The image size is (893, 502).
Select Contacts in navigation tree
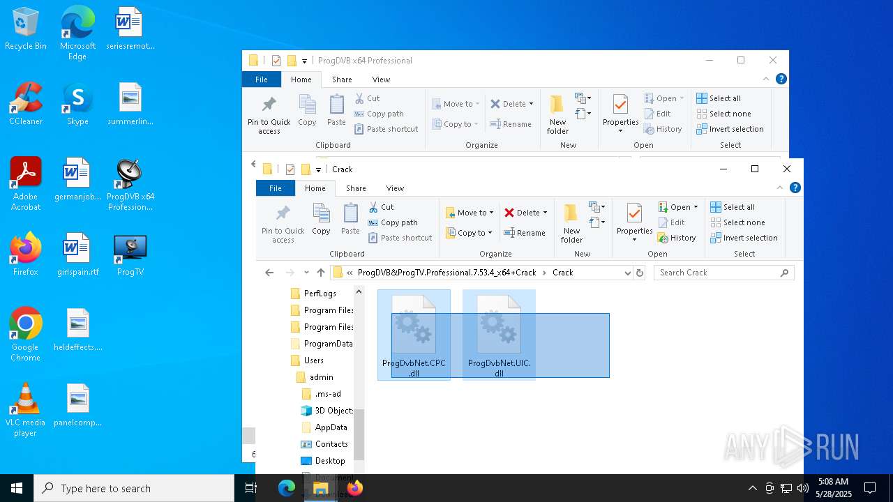[x=324, y=444]
